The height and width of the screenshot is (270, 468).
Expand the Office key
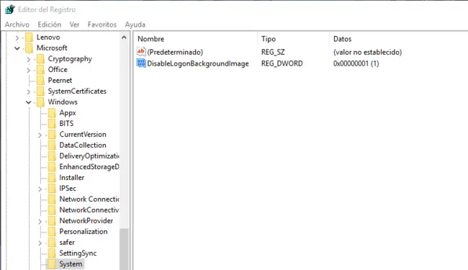pos(28,70)
